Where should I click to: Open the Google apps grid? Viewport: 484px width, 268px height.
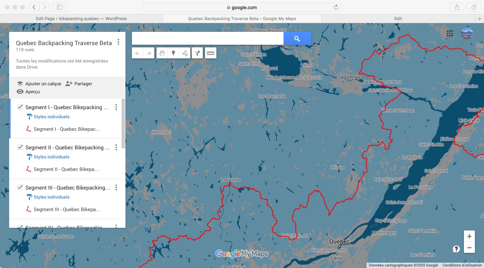click(x=450, y=33)
